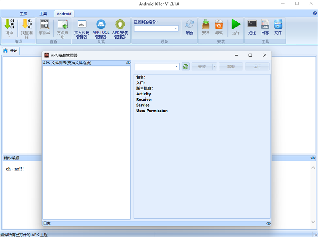Open APK 安装管理器 from the ribbon

coord(120,29)
